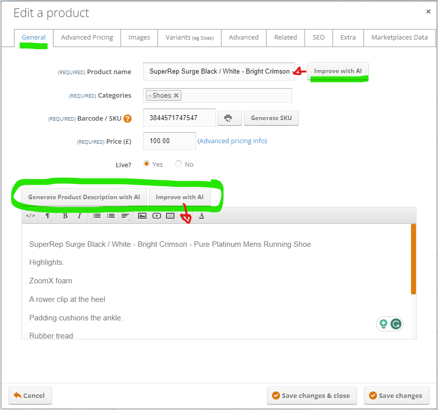
Task: Click 'A rower clip at the heel' text
Action: 67,299
